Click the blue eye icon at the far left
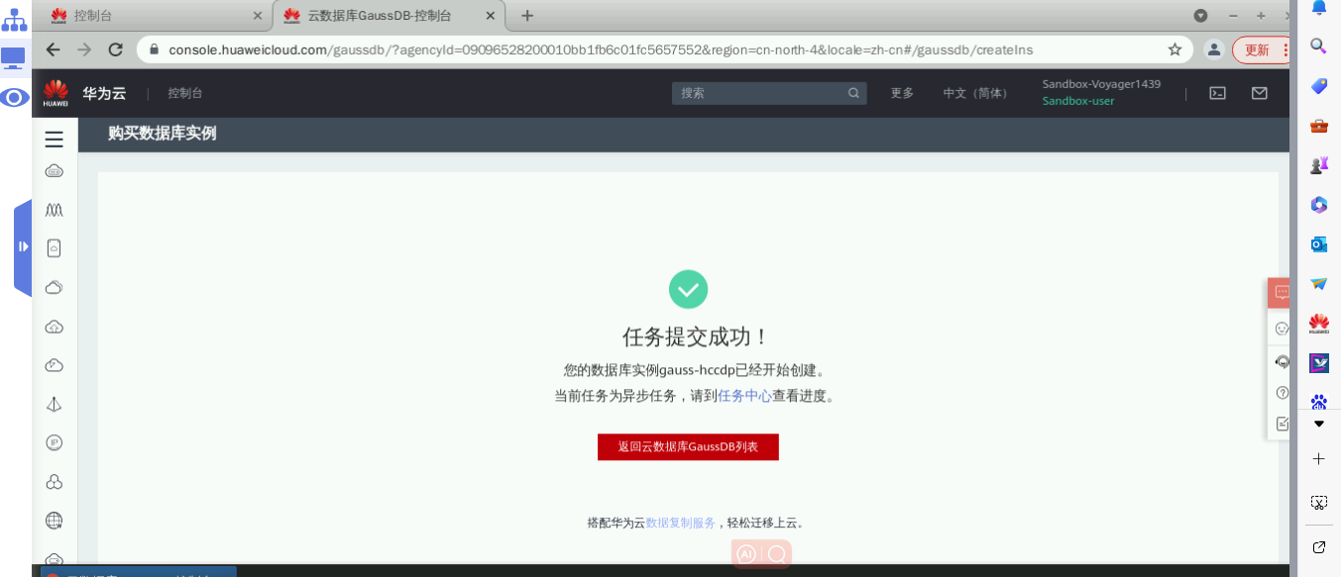Viewport: 1341px width, 577px height. click(14, 97)
